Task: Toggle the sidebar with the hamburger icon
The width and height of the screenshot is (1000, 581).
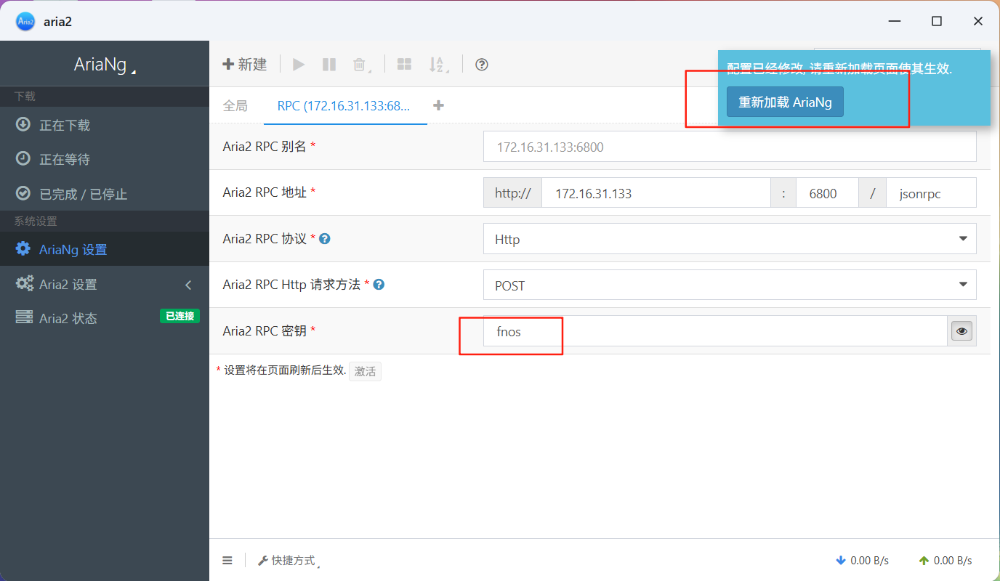Action: 227,560
